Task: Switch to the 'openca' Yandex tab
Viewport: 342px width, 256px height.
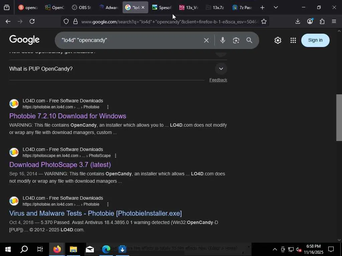Action: click(x=28, y=7)
